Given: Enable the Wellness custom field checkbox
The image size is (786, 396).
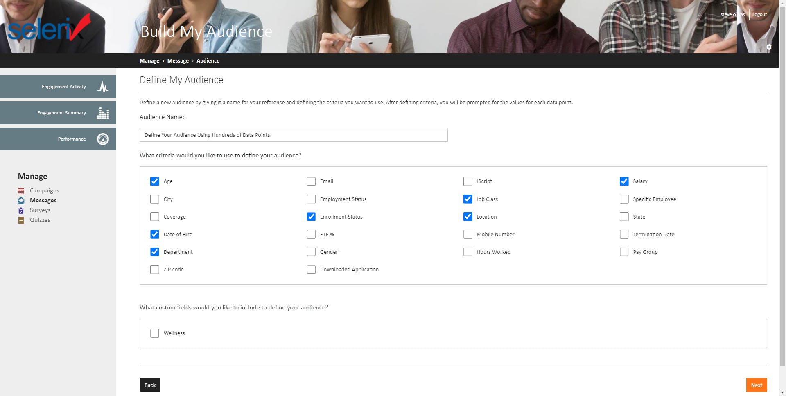Looking at the screenshot, I should pyautogui.click(x=154, y=333).
